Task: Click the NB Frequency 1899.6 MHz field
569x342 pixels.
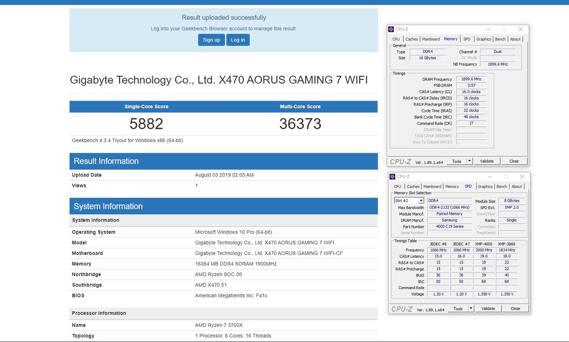Action: [497, 64]
